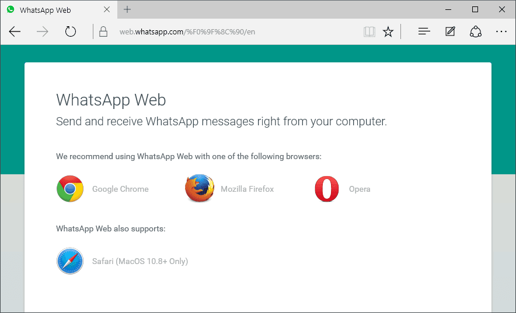Click 'WhatsApp Web also supports:' text
Viewport: 516px width, 313px height.
click(x=111, y=228)
